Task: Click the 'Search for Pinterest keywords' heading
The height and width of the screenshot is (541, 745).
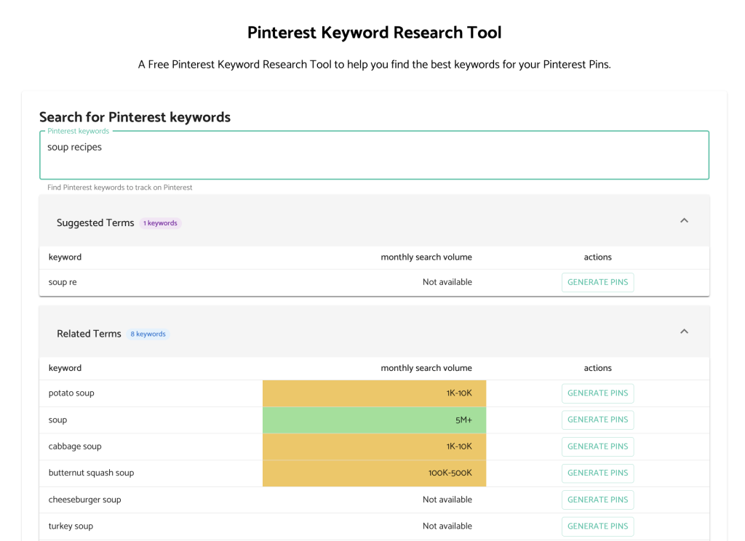Action: click(x=134, y=117)
